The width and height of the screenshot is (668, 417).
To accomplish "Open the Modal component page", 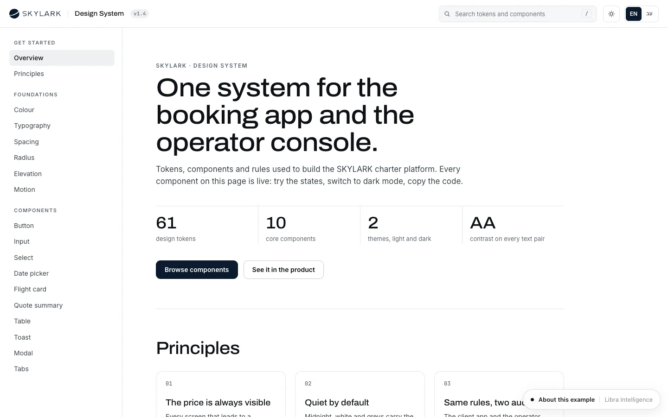I will (62, 353).
